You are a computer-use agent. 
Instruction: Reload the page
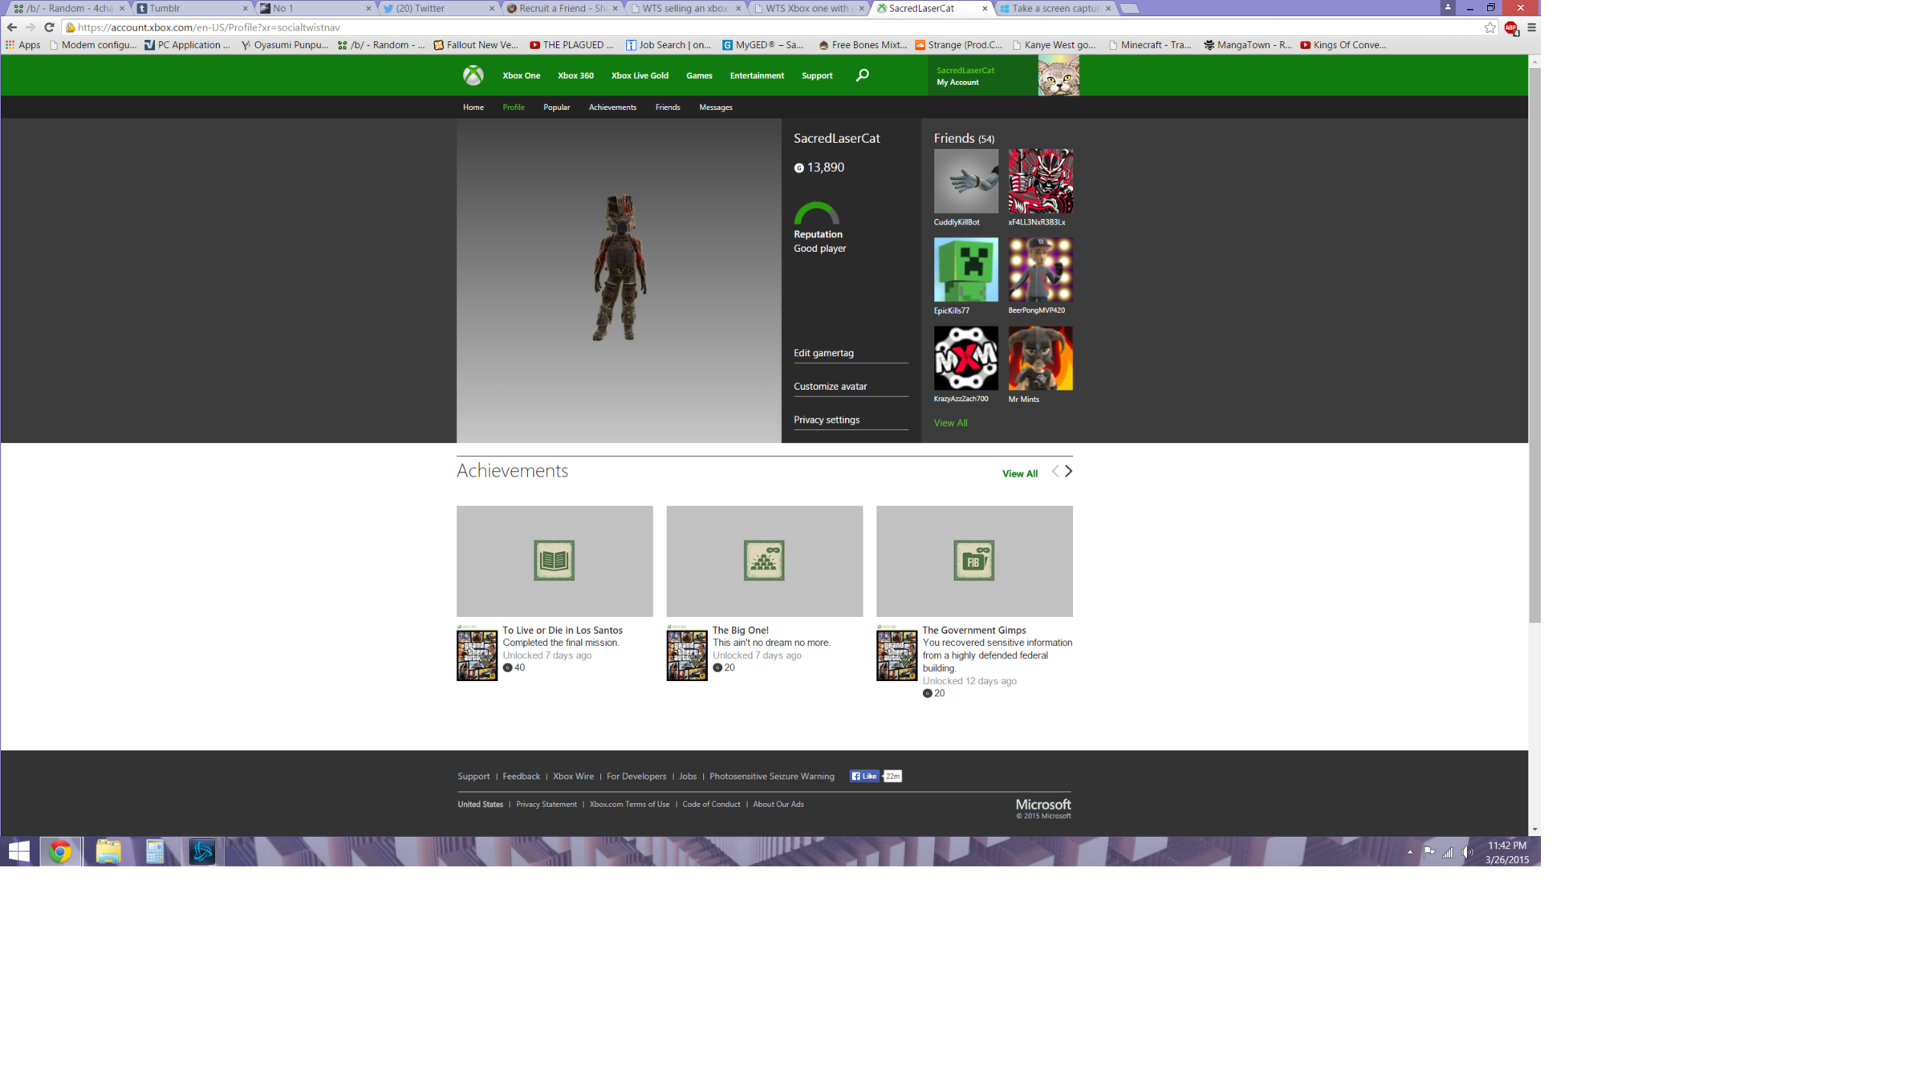[x=49, y=27]
